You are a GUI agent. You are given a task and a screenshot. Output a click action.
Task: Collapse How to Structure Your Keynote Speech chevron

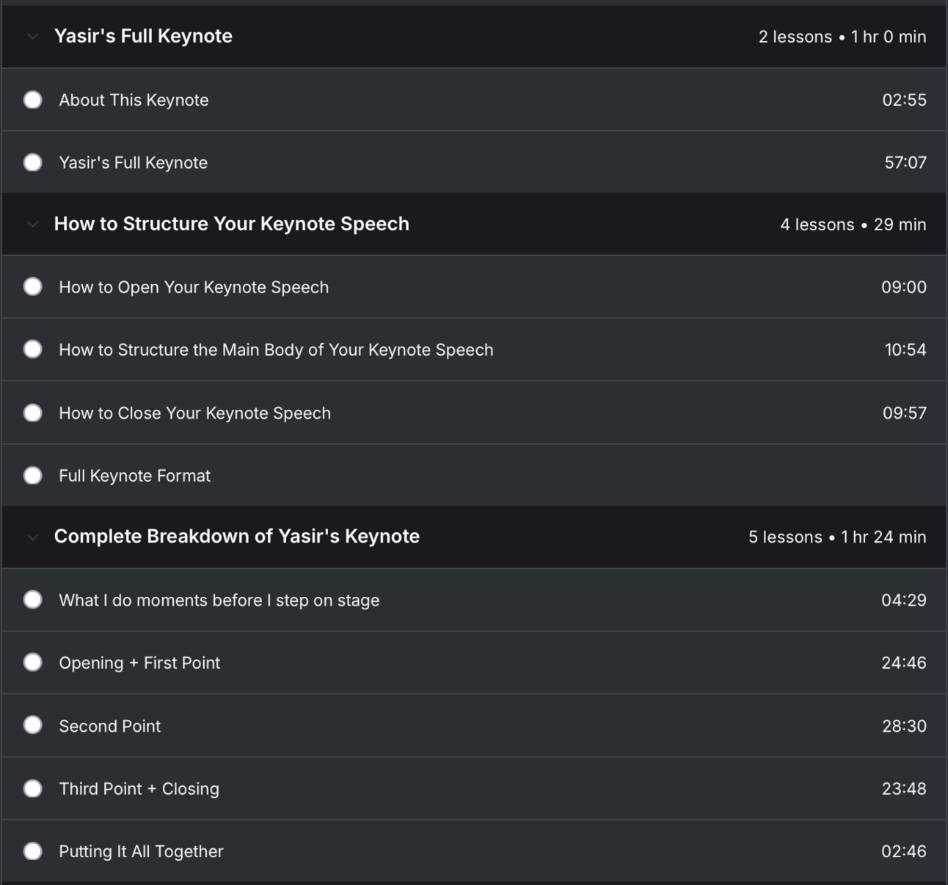pyautogui.click(x=32, y=224)
